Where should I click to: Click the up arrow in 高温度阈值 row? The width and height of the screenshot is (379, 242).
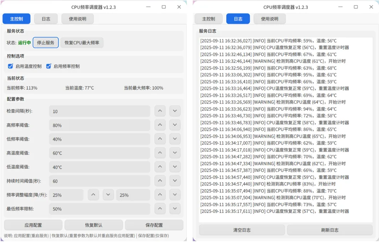point(160,153)
